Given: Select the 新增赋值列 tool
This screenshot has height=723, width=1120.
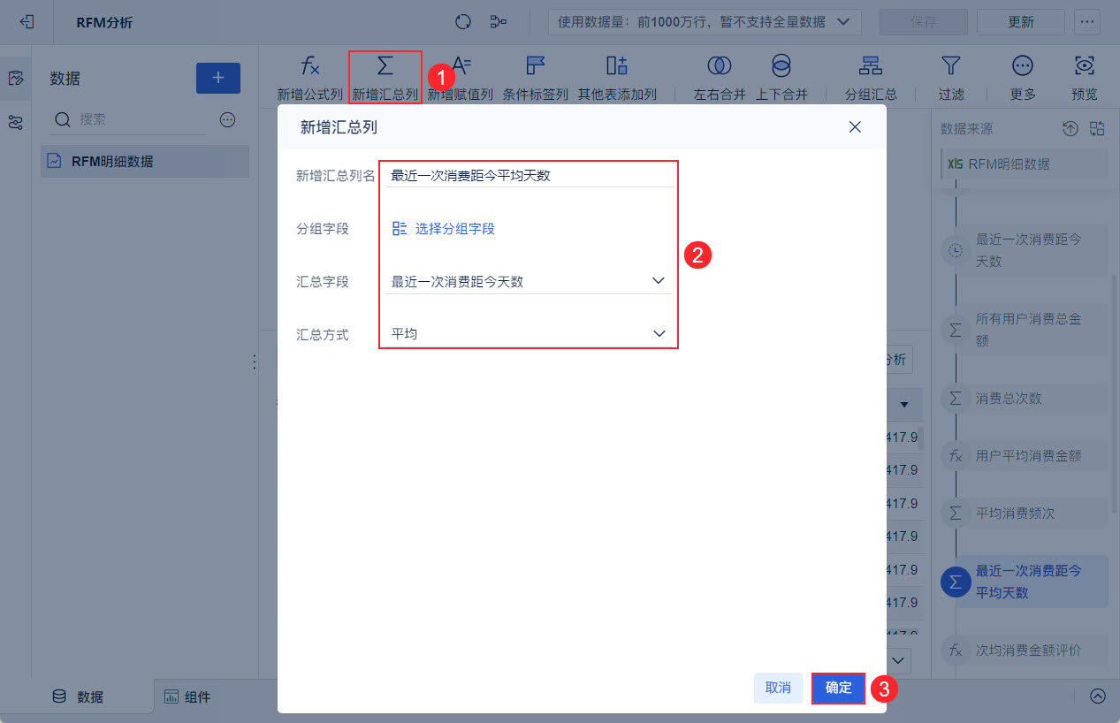Looking at the screenshot, I should click(460, 78).
